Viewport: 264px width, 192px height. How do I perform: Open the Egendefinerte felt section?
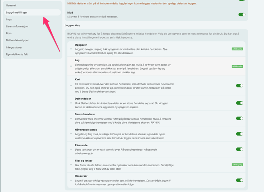tap(17, 54)
